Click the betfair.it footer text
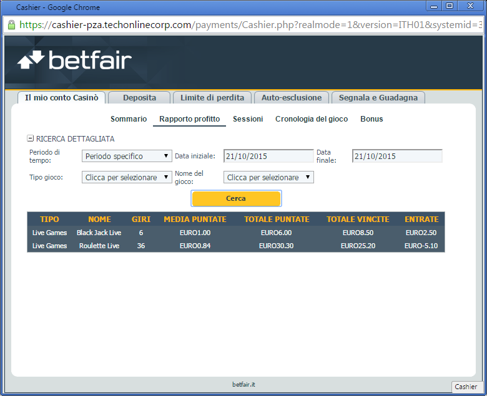Viewport: 487px width, 396px height. (x=243, y=385)
